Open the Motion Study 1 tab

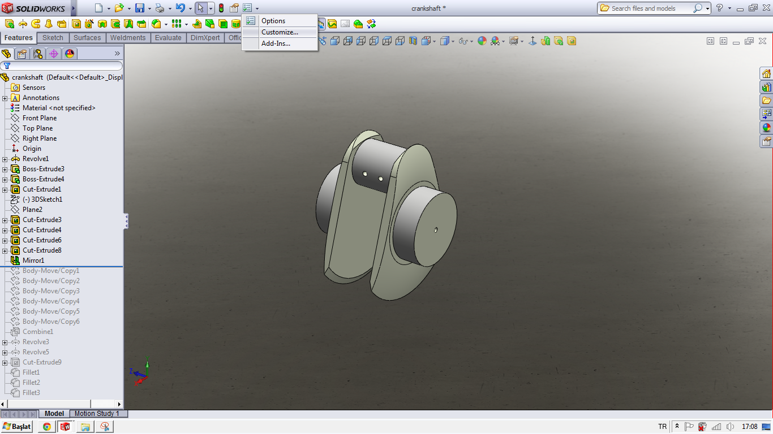pyautogui.click(x=97, y=414)
